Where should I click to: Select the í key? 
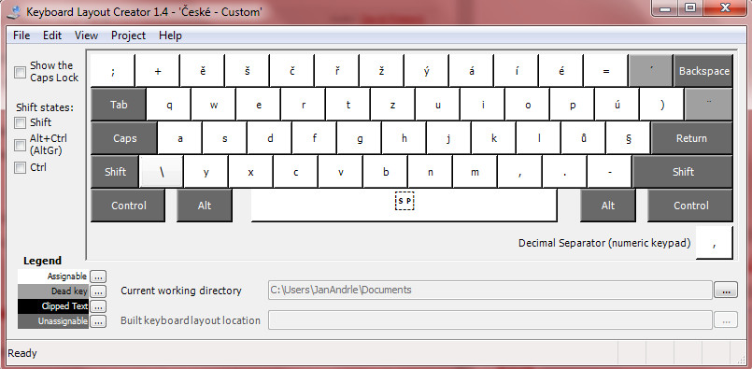point(517,71)
